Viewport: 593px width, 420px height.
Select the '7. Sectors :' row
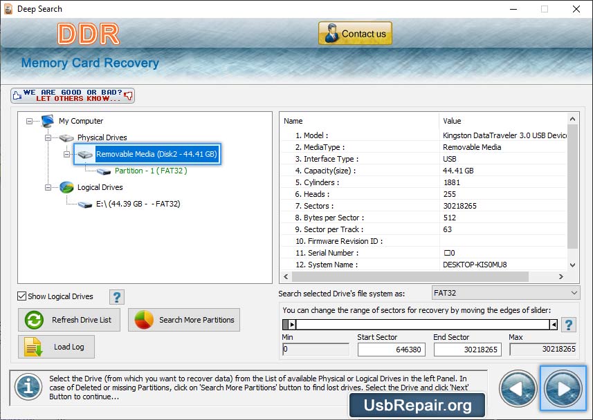423,206
